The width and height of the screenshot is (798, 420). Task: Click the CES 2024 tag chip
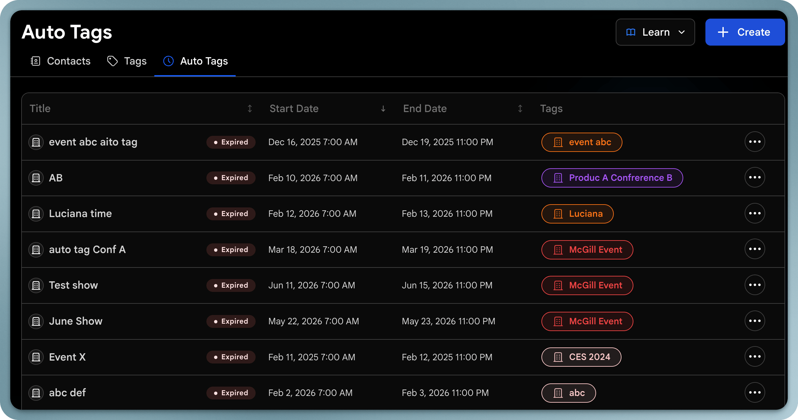[581, 357]
